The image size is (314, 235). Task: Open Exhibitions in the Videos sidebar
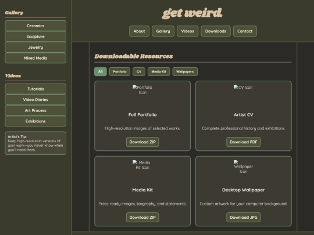pyautogui.click(x=35, y=121)
